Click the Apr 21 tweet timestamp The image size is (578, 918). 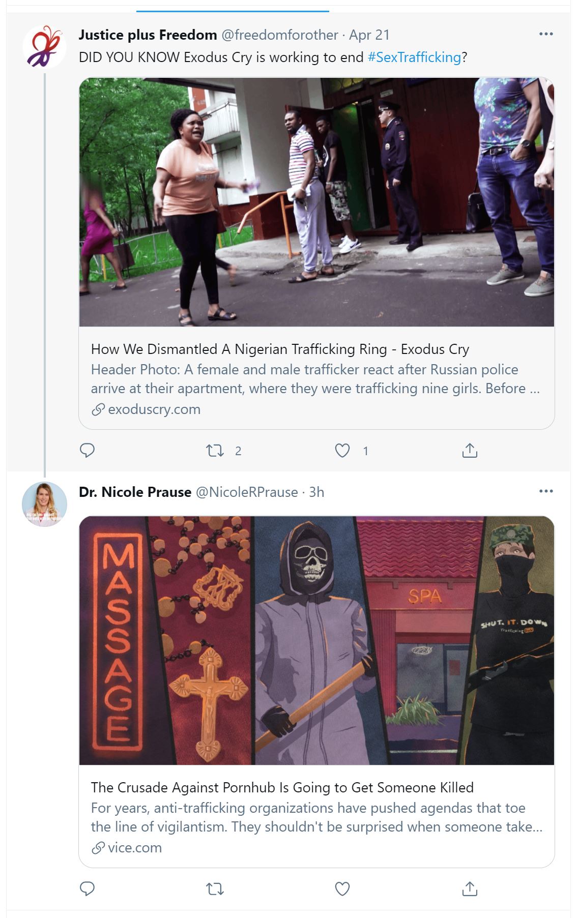point(369,35)
